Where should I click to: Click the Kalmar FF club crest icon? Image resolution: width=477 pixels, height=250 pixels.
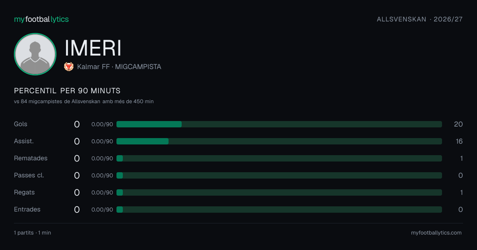(69, 67)
